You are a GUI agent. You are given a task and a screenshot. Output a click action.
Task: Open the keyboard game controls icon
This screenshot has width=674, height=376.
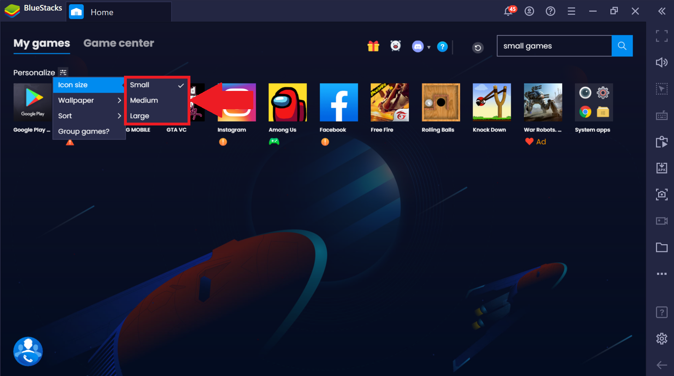coord(662,115)
